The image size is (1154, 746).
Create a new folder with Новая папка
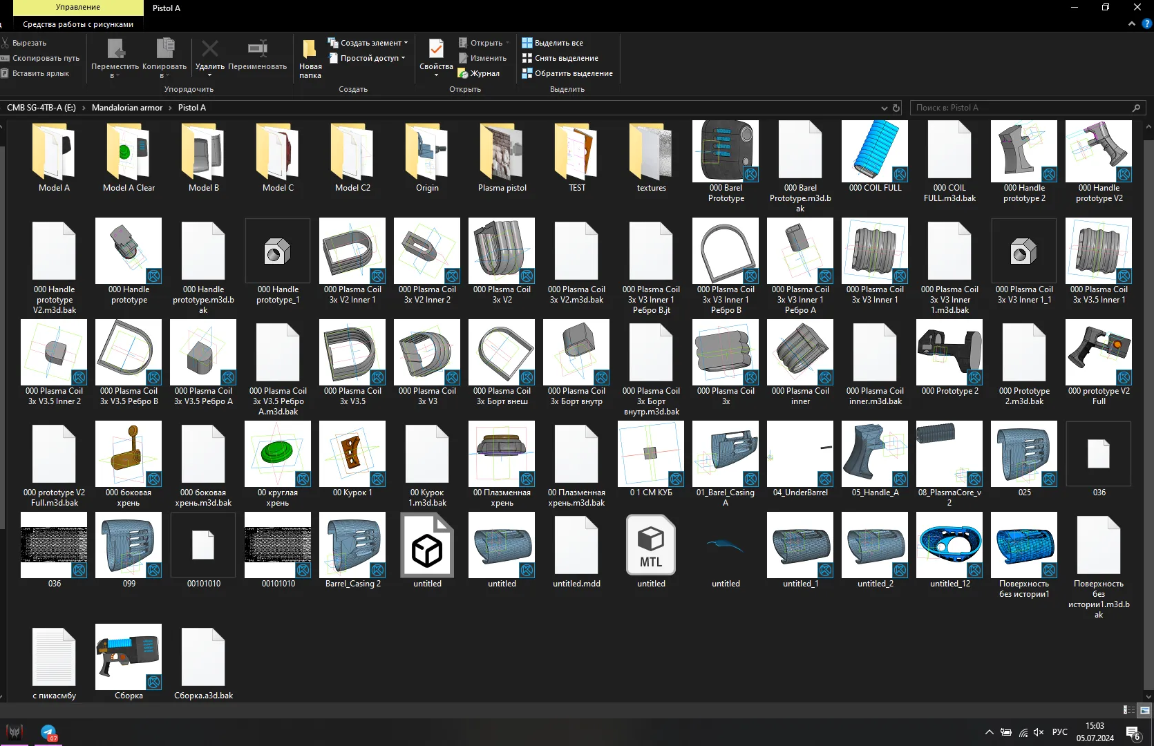coord(310,59)
